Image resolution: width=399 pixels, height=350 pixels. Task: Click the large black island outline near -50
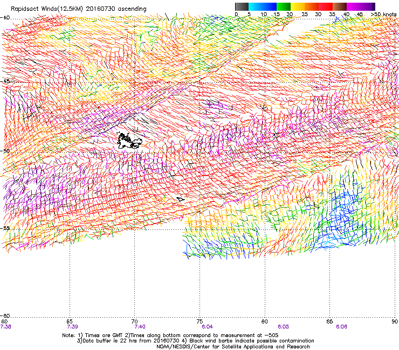(129, 141)
